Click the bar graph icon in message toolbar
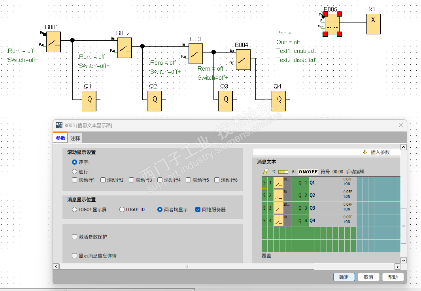Viewport: 421px width, 291px height. pyautogui.click(x=283, y=172)
